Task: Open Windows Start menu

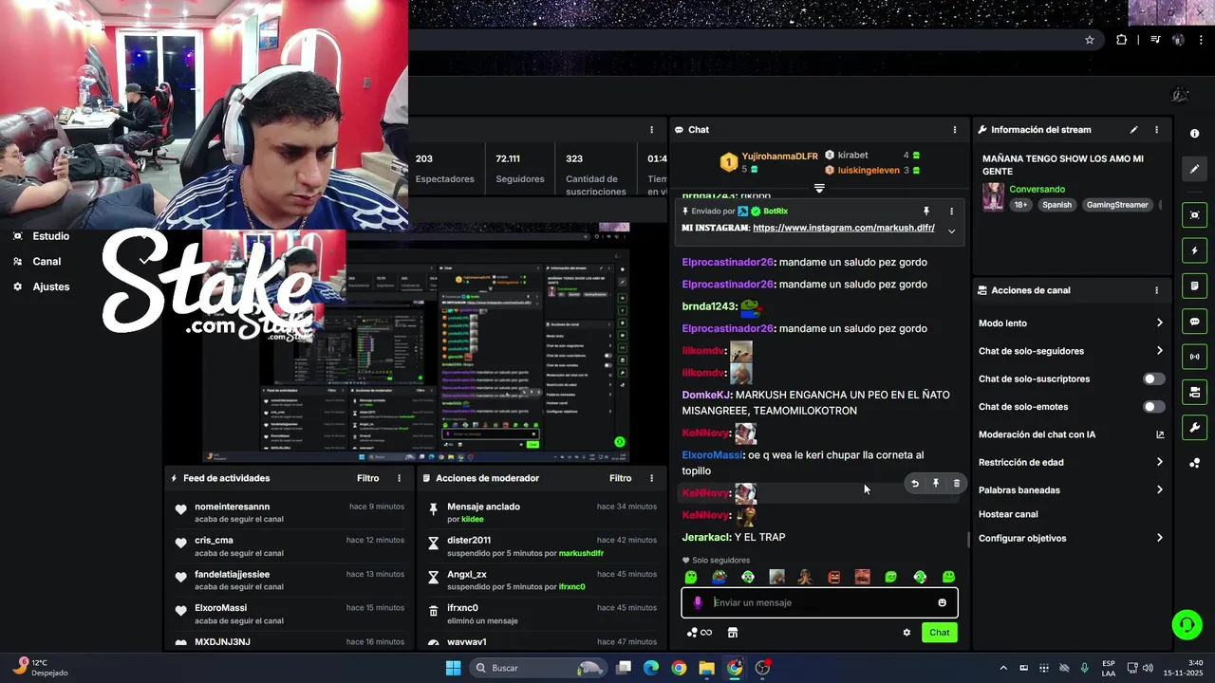Action: 454,668
